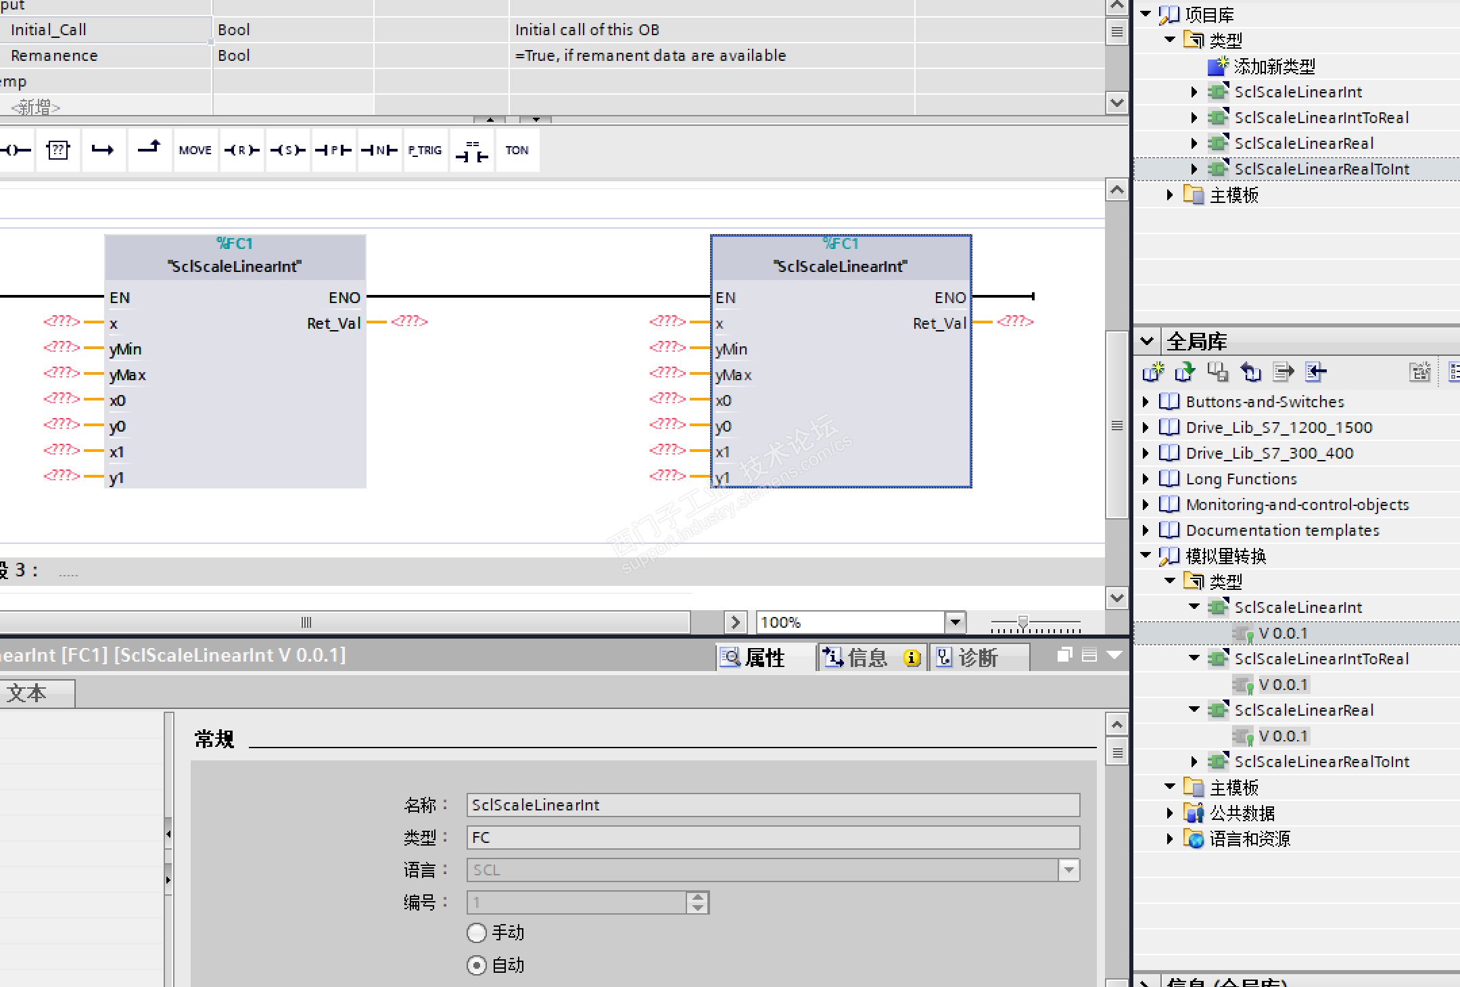Insert the TON timer instruction
Image resolution: width=1460 pixels, height=987 pixels.
coord(517,150)
